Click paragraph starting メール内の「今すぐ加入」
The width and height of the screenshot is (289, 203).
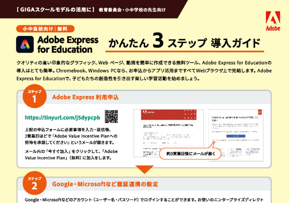(x=71, y=155)
